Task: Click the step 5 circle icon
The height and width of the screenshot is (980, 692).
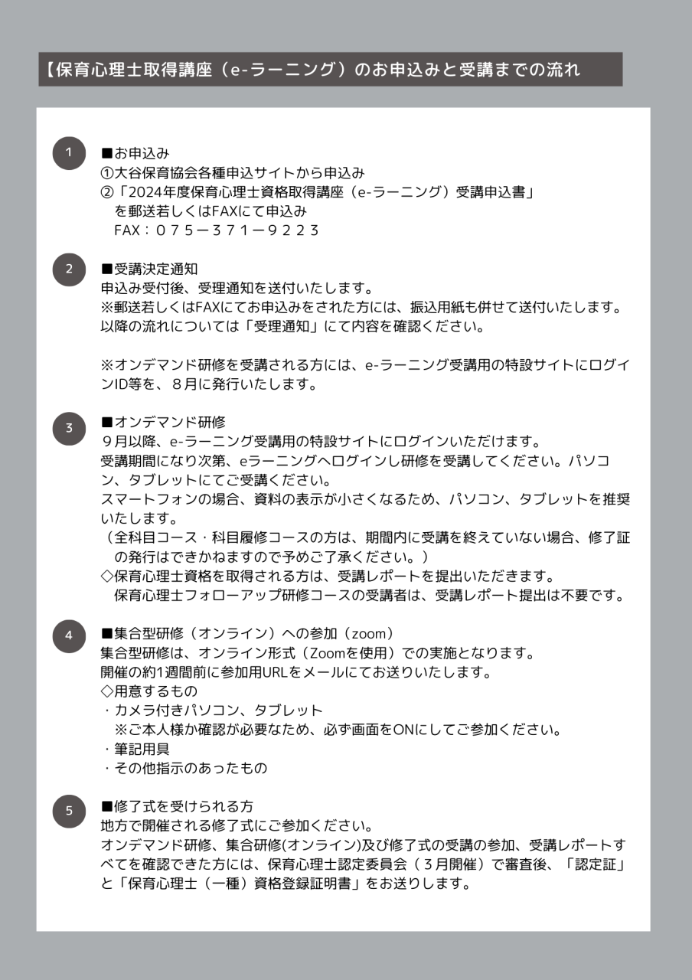Action: (x=69, y=811)
